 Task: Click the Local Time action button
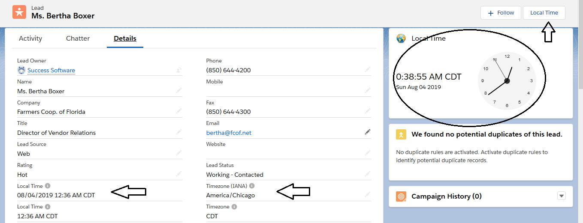point(544,13)
